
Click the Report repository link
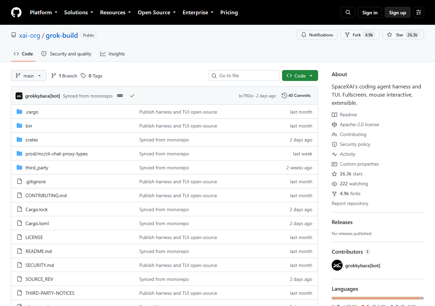pyautogui.click(x=350, y=203)
